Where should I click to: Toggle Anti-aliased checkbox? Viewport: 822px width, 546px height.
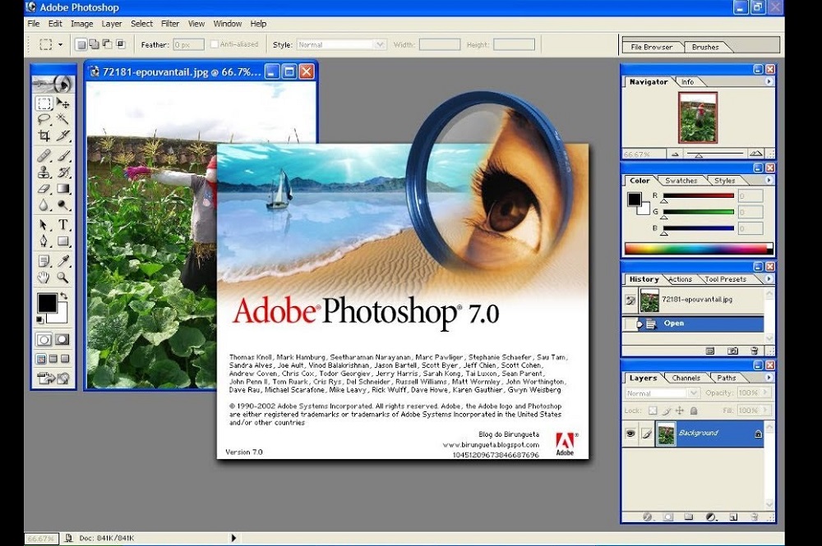[214, 44]
